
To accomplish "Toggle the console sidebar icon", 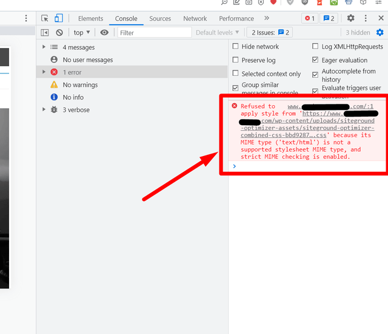I will (x=45, y=33).
